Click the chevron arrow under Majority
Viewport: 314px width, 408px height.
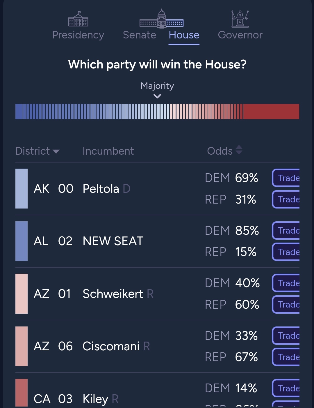click(x=157, y=96)
